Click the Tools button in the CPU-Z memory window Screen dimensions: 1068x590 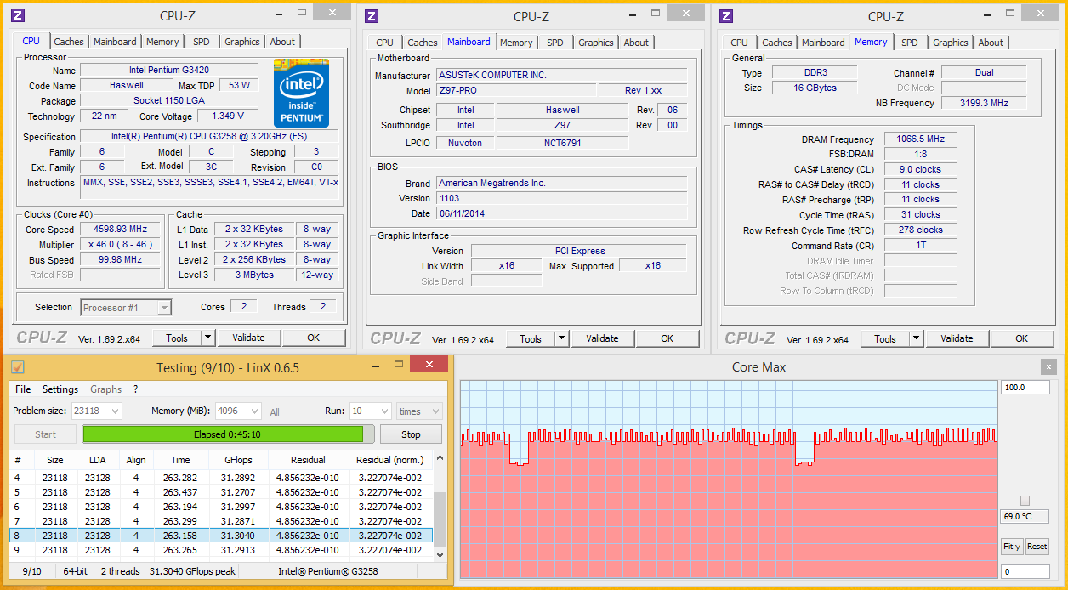tap(885, 338)
